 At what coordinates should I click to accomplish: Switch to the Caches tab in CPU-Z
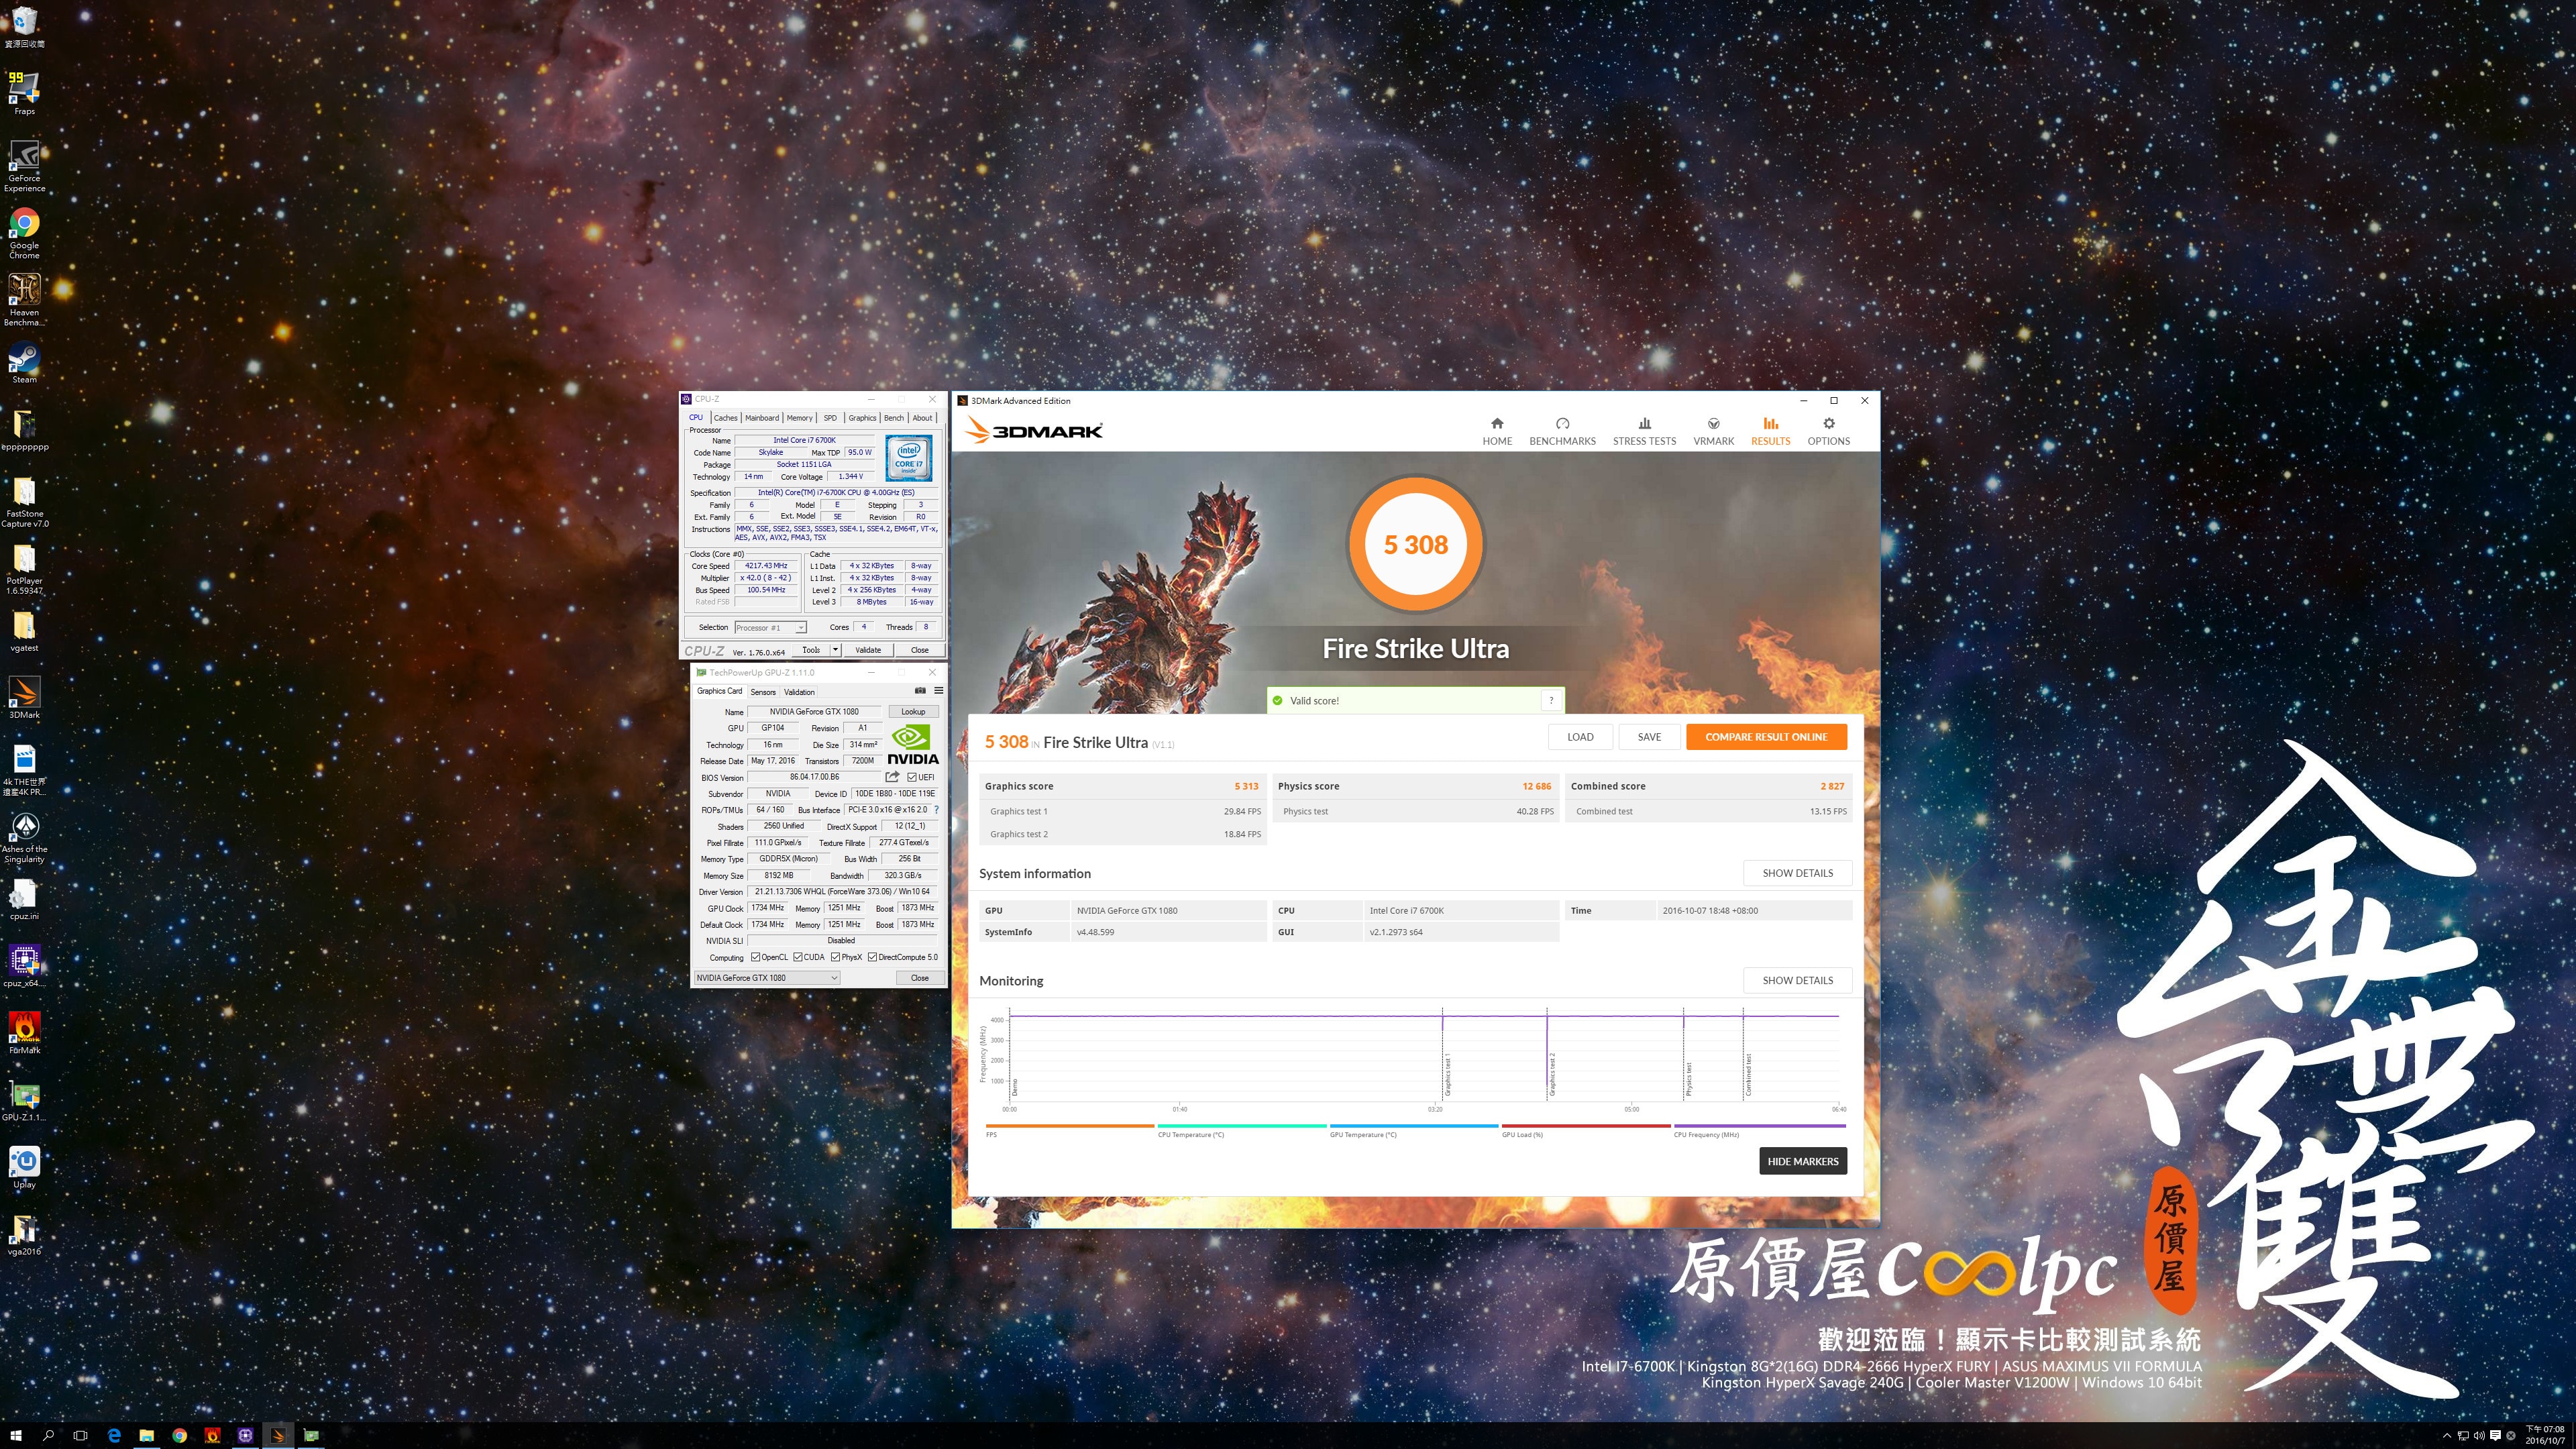pos(726,418)
